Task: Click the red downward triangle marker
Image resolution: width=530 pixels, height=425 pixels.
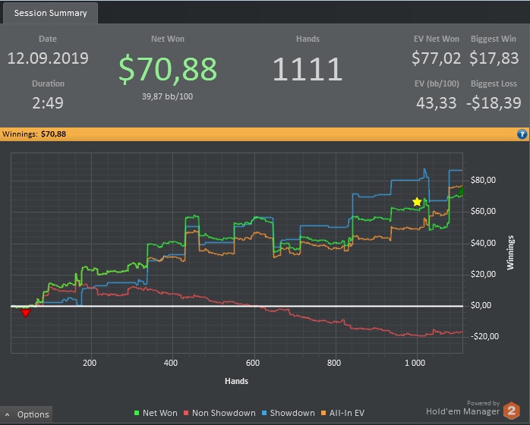Action: pyautogui.click(x=25, y=313)
